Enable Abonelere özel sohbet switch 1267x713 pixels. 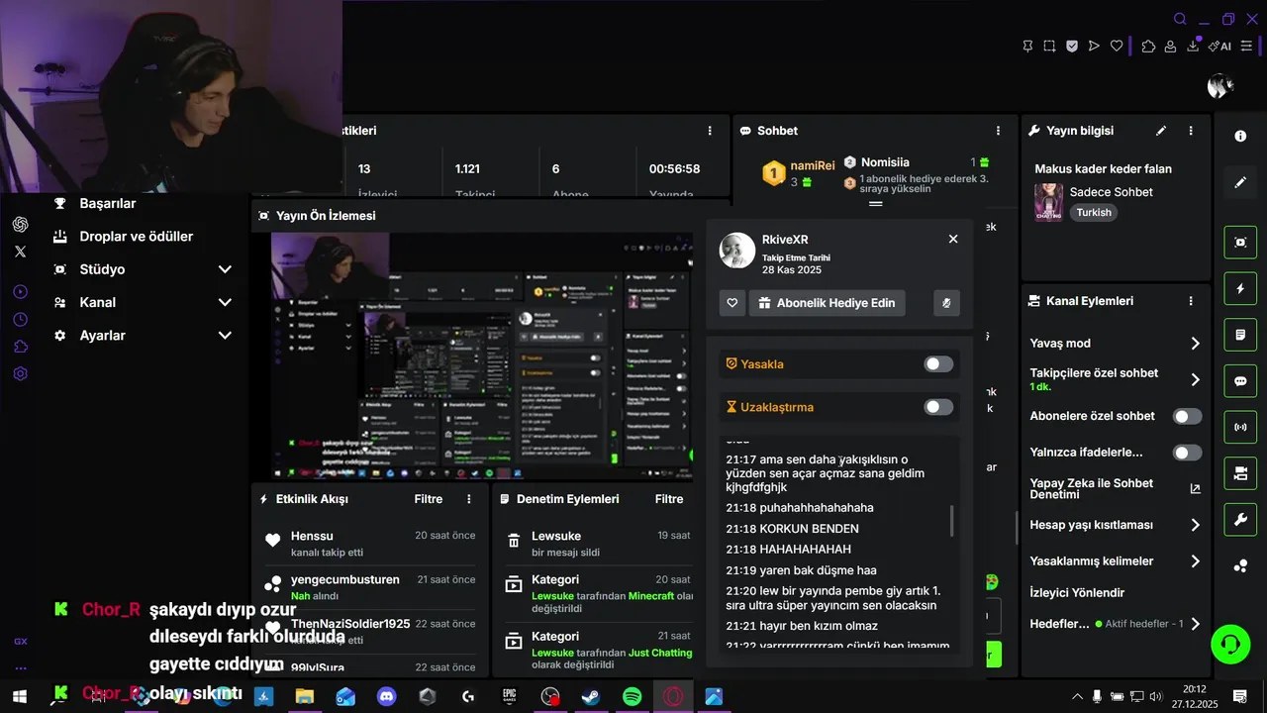coord(1187,416)
